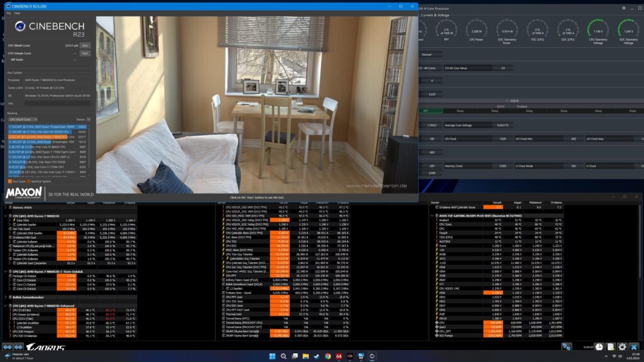Screen dimensions: 644x362
Task: Open the CPU (Multi Core) ranking dropdown
Action: [23, 119]
